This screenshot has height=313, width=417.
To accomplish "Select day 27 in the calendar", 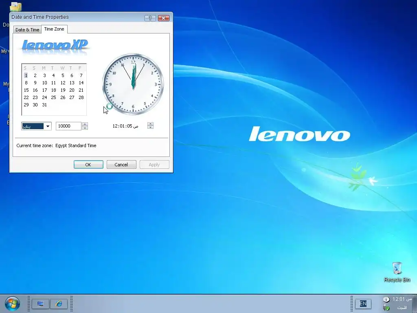I will coord(72,97).
